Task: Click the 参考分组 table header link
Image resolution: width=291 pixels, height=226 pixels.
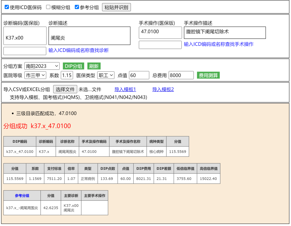Action: (x=22, y=196)
